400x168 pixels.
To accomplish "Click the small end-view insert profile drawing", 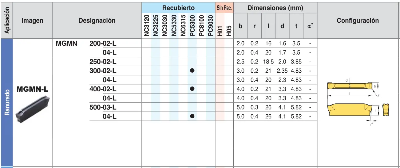I will tap(385, 110).
